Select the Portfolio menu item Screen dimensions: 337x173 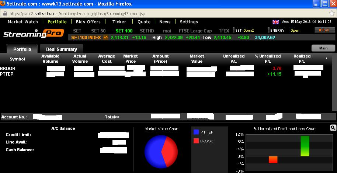coord(57,22)
